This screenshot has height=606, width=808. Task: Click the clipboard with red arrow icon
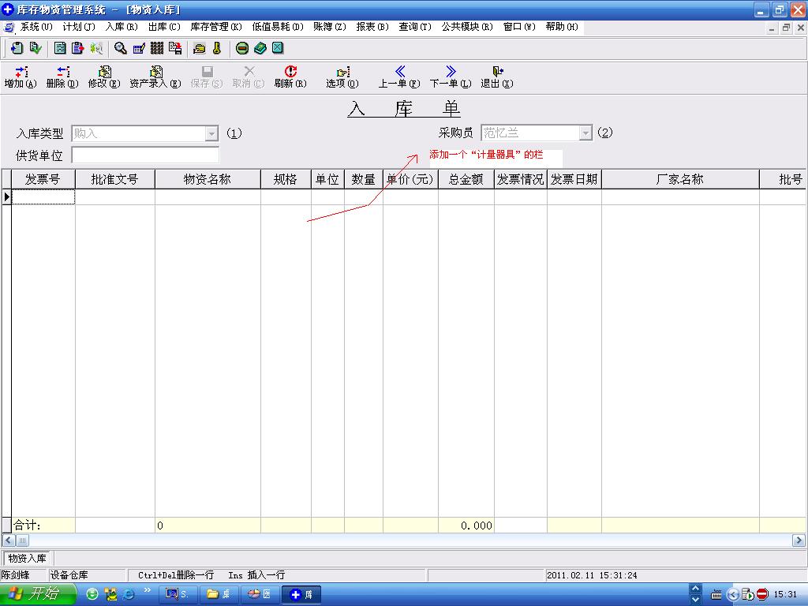(78, 48)
